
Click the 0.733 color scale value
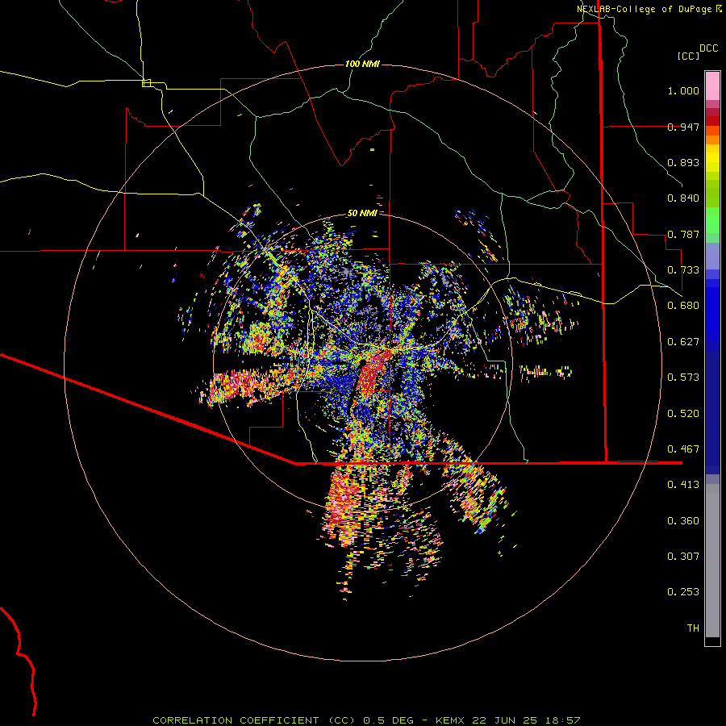click(x=683, y=270)
